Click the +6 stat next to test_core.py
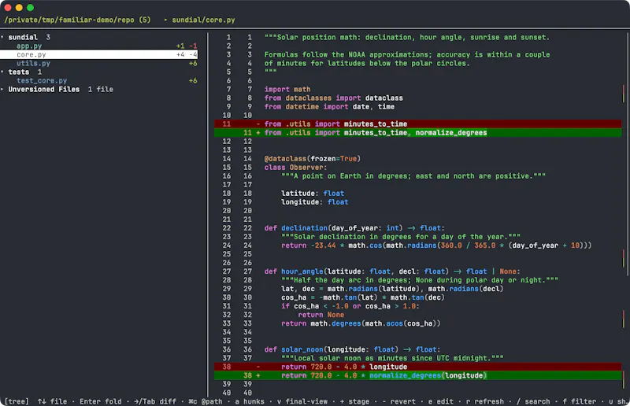Image resolution: width=630 pixels, height=406 pixels. (193, 80)
